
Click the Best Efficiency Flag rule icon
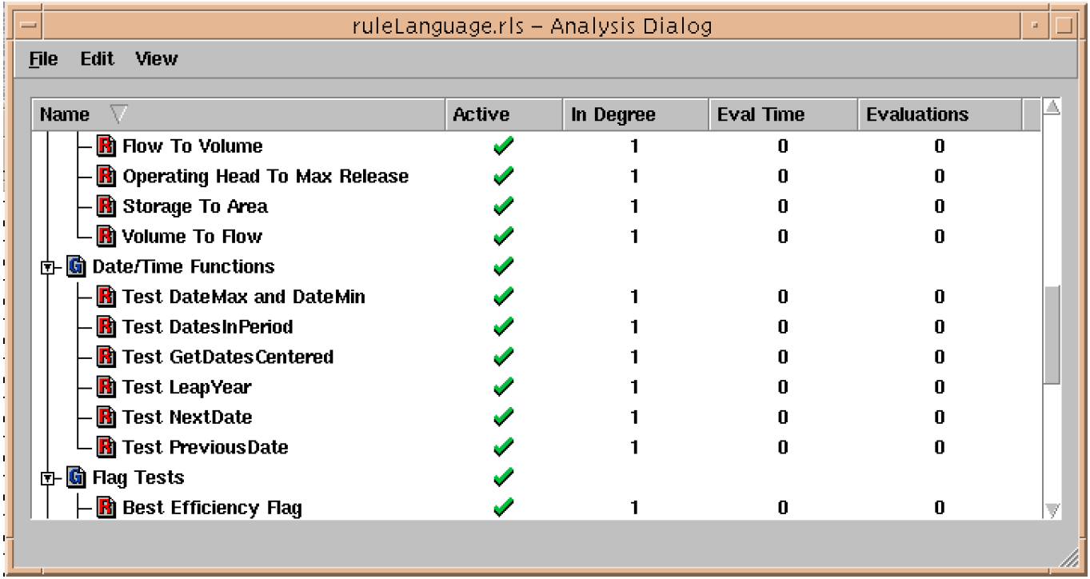point(106,507)
